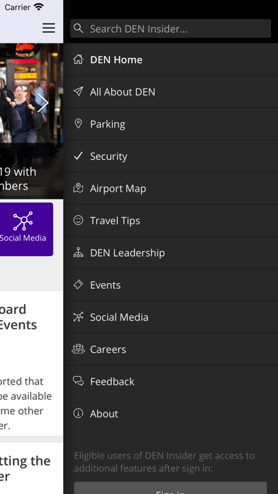Go to Parking section
The height and width of the screenshot is (494, 278).
pyautogui.click(x=171, y=123)
